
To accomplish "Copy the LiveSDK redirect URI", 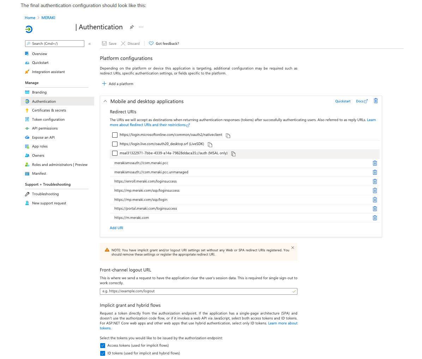I will tap(210, 144).
